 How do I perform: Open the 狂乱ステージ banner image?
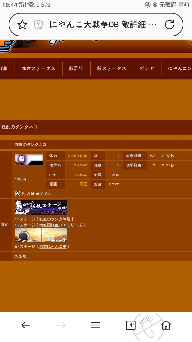coord(41,208)
